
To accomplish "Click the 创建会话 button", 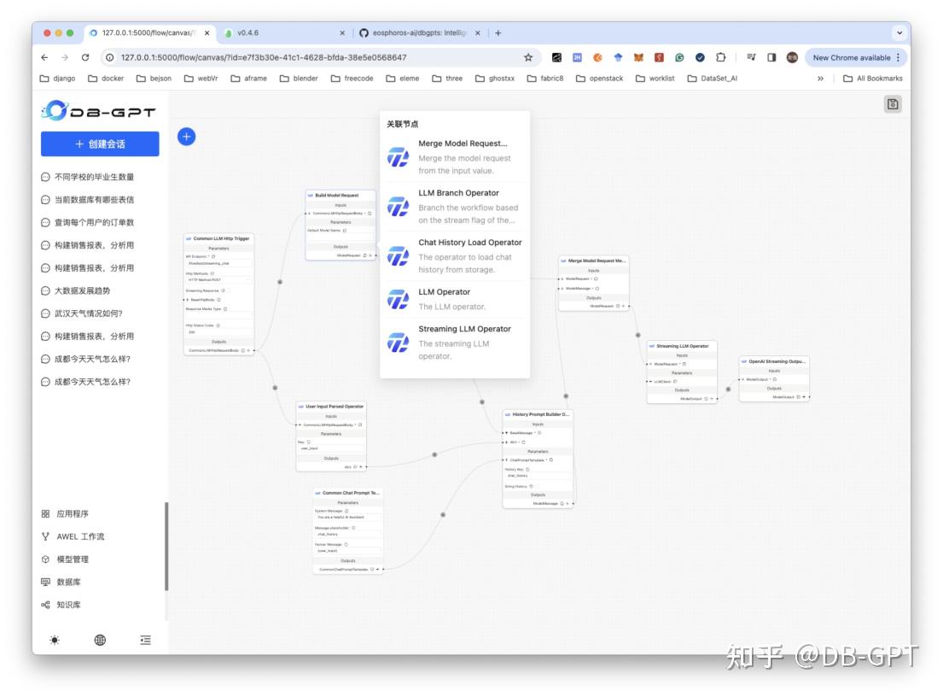I will click(x=100, y=143).
